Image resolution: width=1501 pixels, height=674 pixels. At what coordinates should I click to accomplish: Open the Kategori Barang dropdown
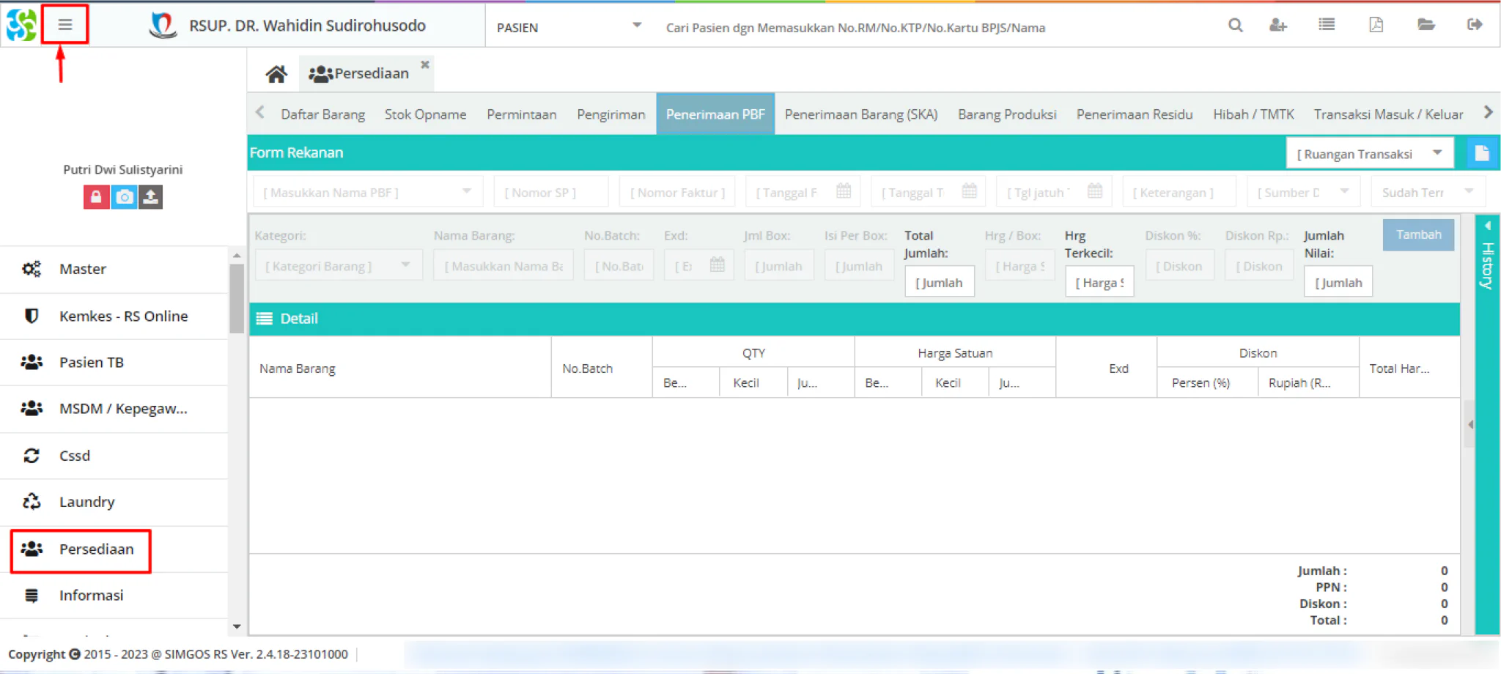click(339, 266)
